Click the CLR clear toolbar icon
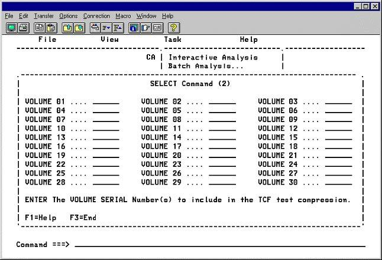Image resolution: width=382 pixels, height=260 pixels. [x=157, y=28]
